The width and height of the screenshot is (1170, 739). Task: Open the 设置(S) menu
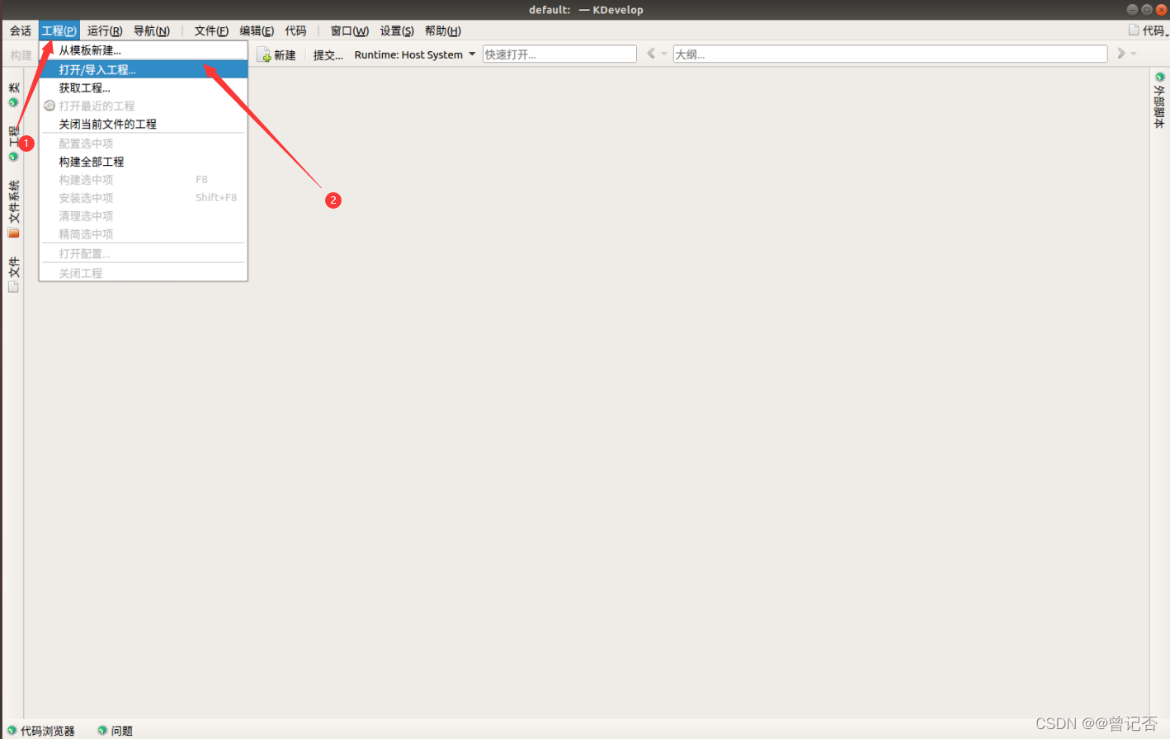(x=397, y=31)
